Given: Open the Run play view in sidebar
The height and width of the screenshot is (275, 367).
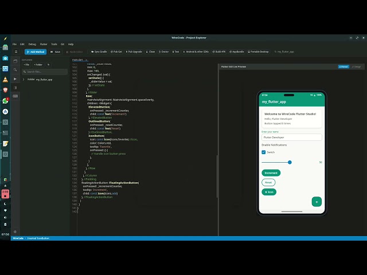Looking at the screenshot, I should click(x=15, y=79).
